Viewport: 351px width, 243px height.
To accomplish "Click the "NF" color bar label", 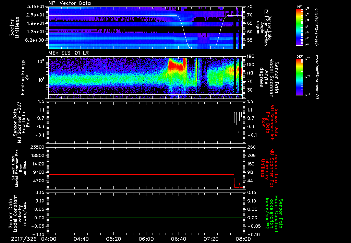I will click(x=299, y=7).
